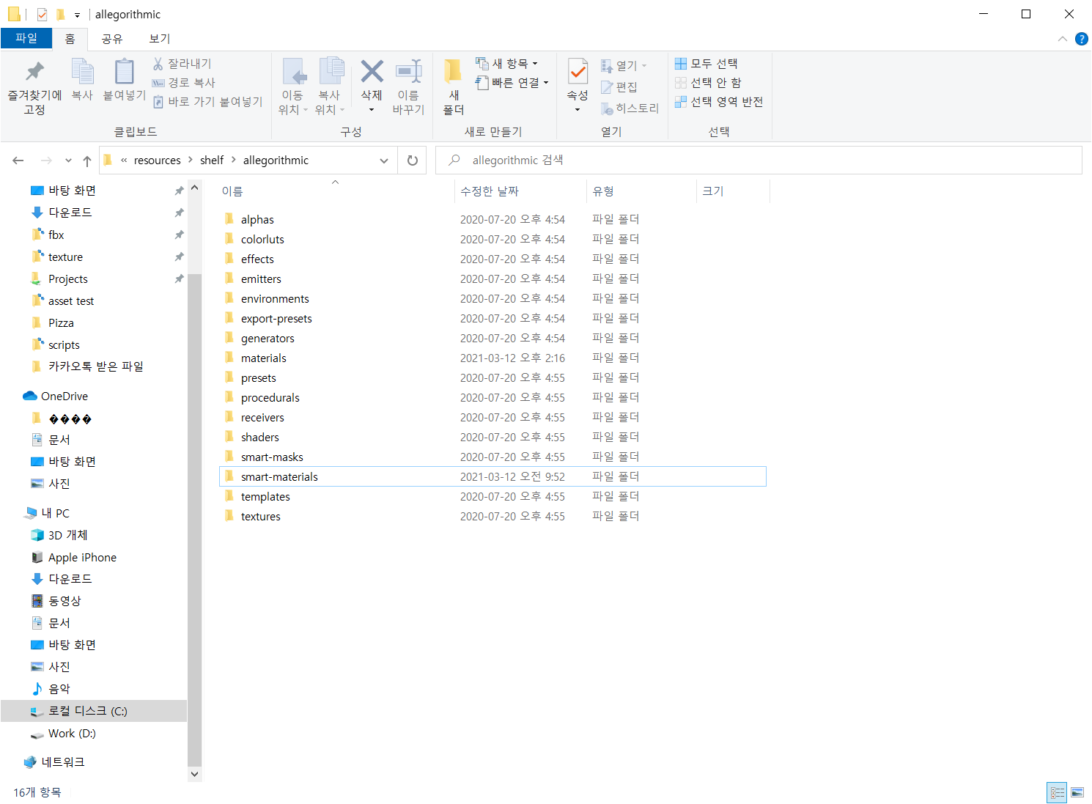1092x804 pixels.
Task: Sort by 크기 (Size) column header
Action: pos(713,191)
